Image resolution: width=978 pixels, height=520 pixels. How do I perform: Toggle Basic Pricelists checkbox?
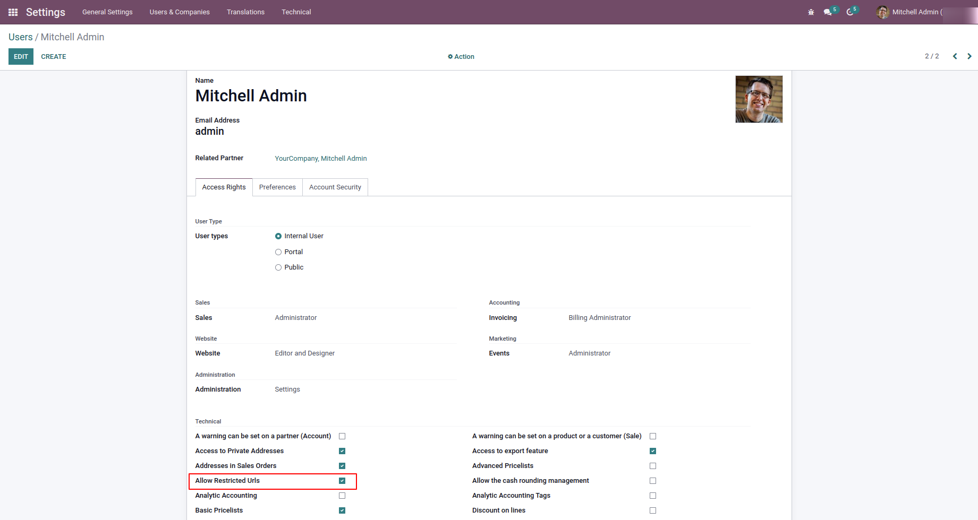[x=342, y=510]
